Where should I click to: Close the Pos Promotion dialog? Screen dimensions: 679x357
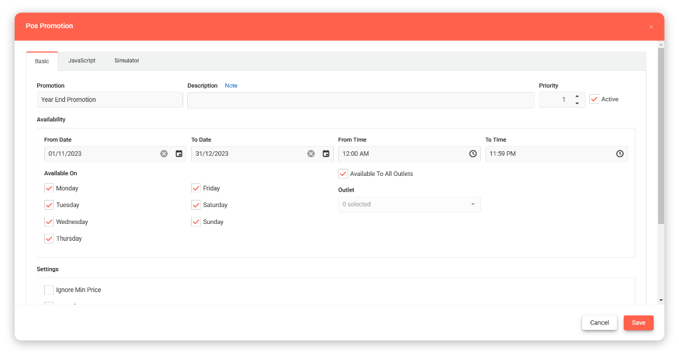point(651,27)
